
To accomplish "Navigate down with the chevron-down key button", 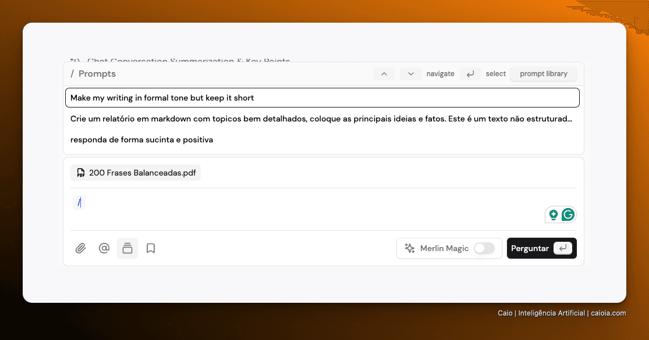I will [x=410, y=74].
